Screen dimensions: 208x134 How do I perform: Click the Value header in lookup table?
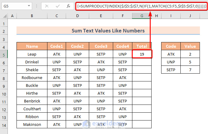tap(190, 46)
